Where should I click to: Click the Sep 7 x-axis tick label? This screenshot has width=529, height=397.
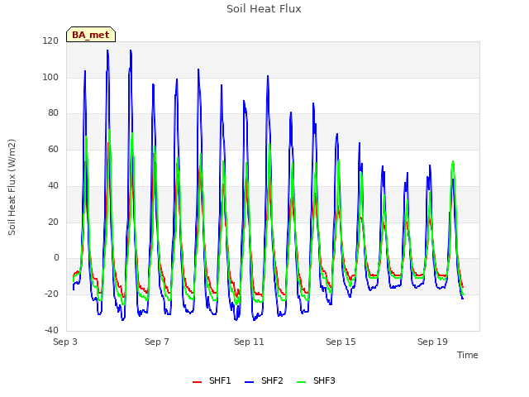point(157,342)
